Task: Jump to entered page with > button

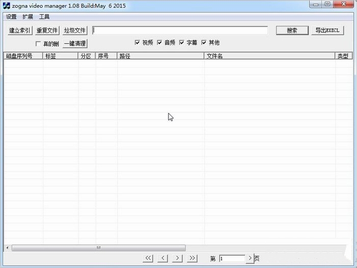Action: [250, 258]
